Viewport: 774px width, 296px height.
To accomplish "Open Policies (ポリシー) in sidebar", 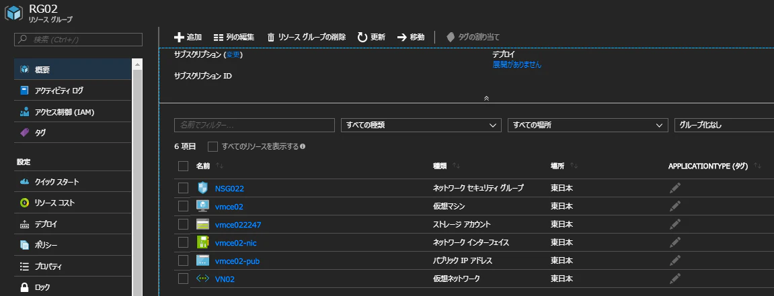I will [73, 245].
